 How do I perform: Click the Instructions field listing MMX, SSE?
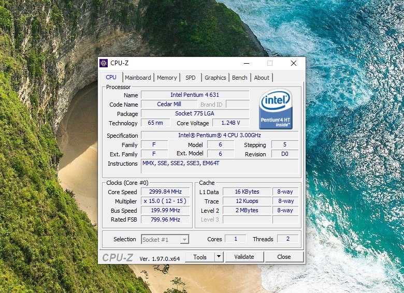coord(220,166)
